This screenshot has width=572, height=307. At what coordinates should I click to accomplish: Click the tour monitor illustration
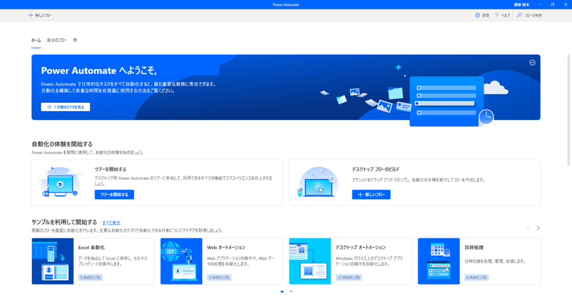pos(60,182)
